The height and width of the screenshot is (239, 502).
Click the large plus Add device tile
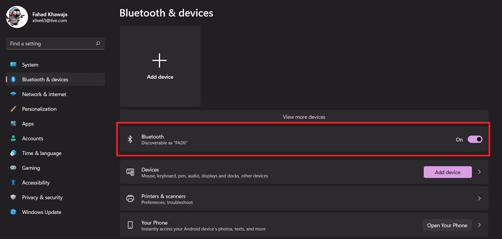point(160,66)
